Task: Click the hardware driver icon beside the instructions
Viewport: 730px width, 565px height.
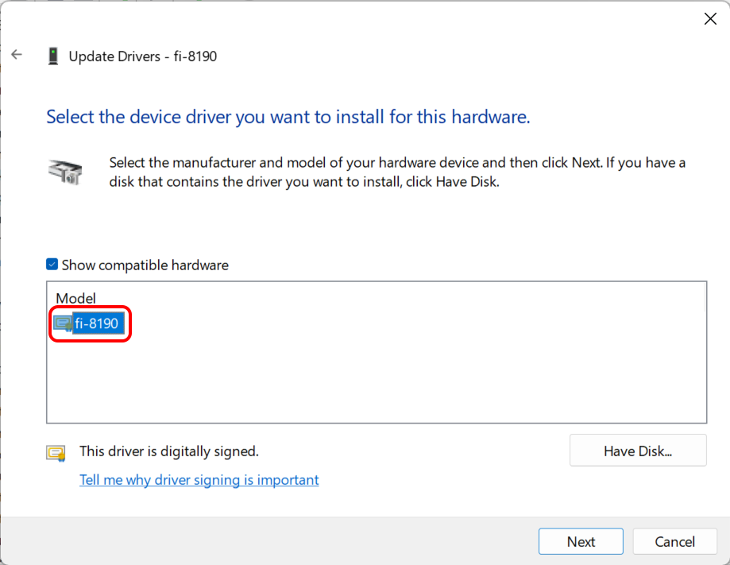Action: pos(64,172)
